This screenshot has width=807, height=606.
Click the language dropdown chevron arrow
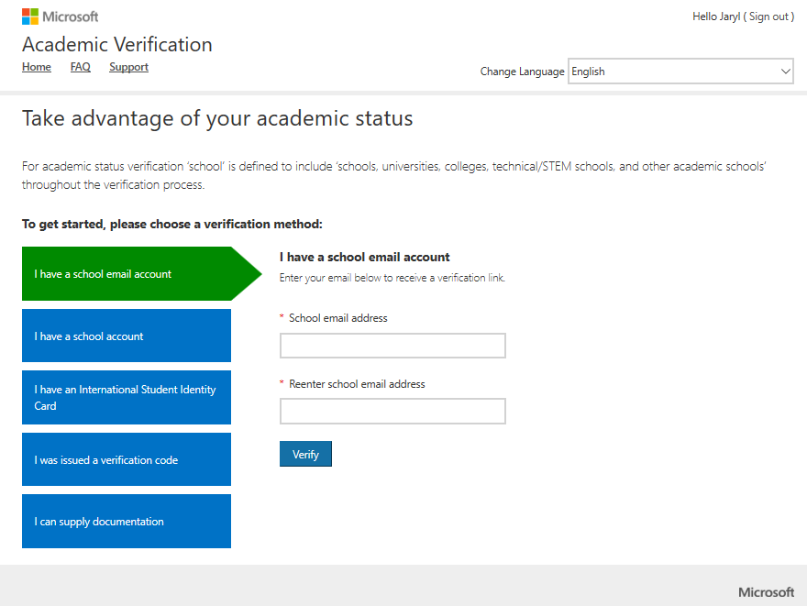click(785, 72)
